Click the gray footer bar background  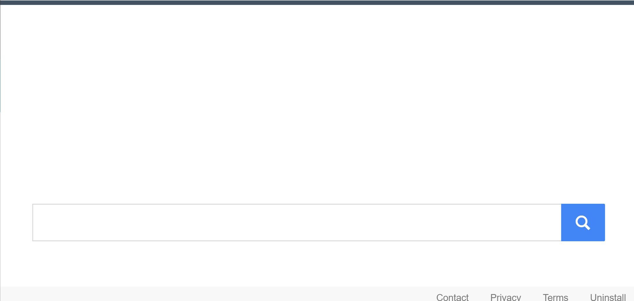pyautogui.click(x=202, y=294)
